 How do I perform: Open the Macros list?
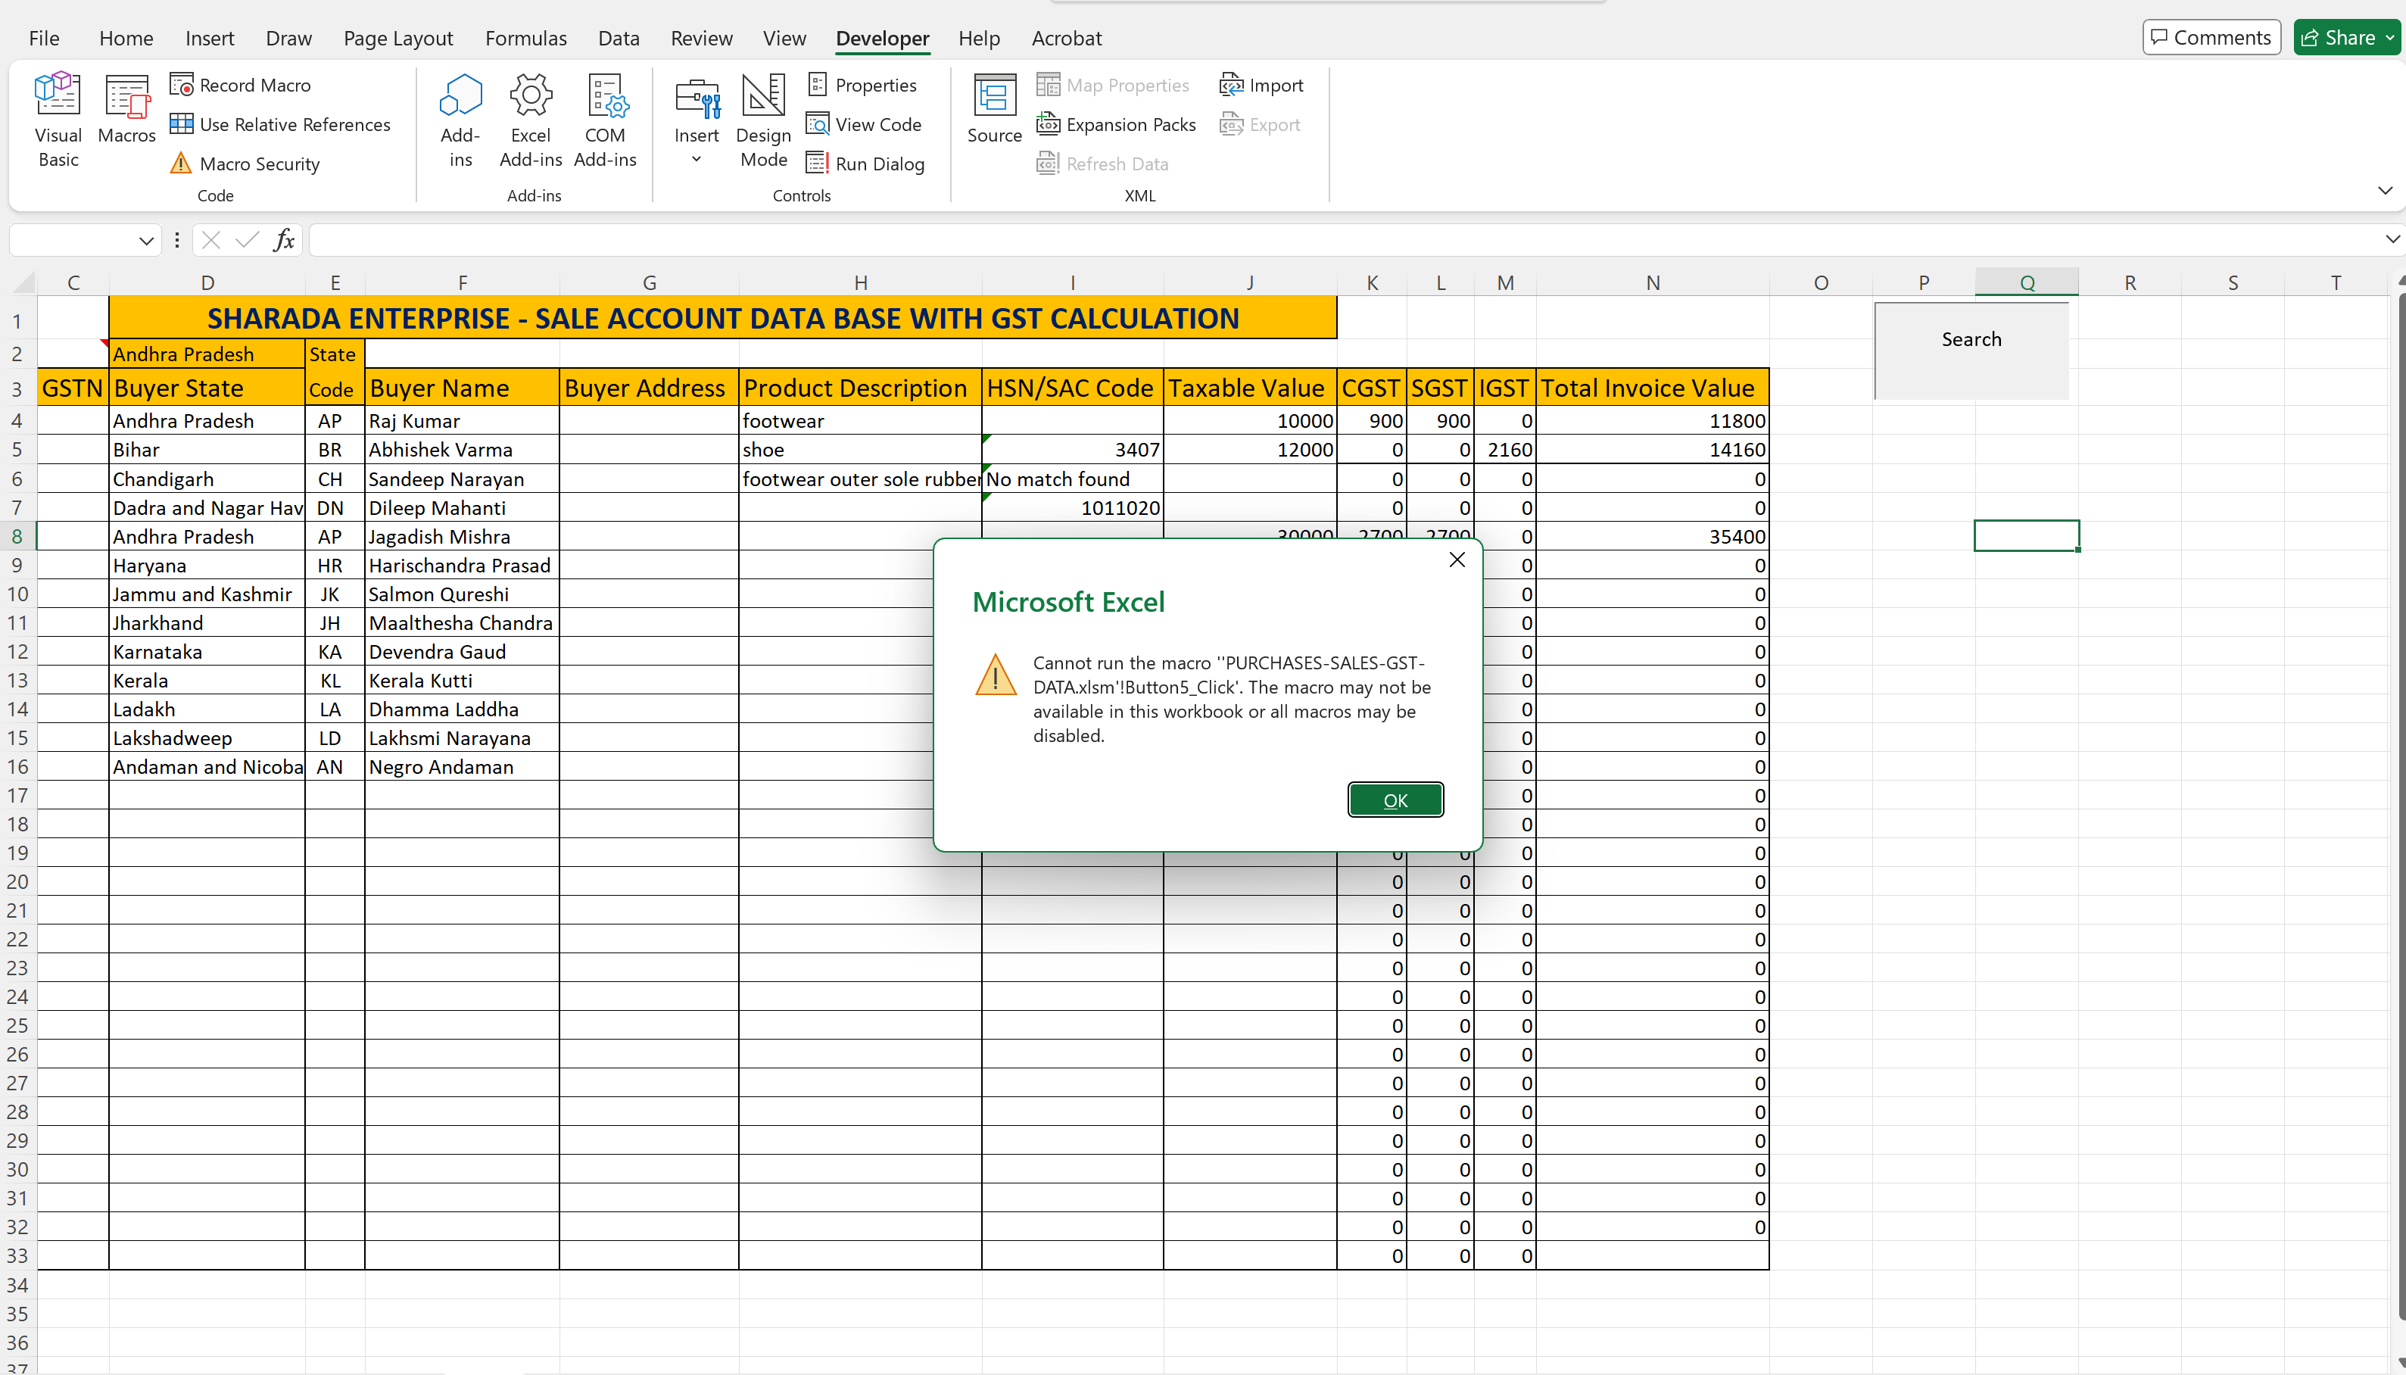tap(126, 108)
